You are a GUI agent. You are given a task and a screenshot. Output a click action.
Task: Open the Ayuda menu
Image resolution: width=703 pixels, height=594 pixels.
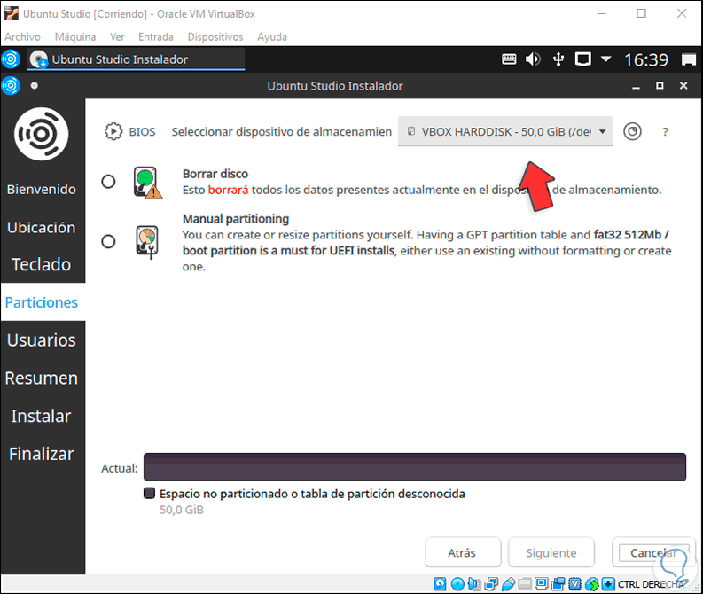(272, 36)
